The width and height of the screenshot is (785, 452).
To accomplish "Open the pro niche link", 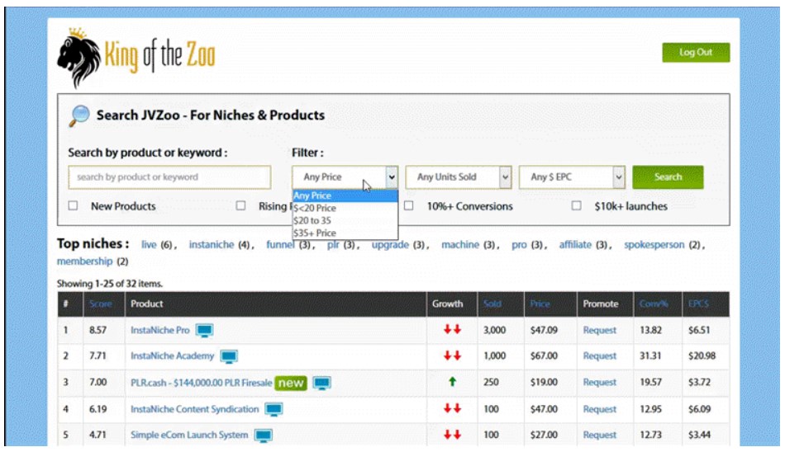I will pyautogui.click(x=519, y=244).
